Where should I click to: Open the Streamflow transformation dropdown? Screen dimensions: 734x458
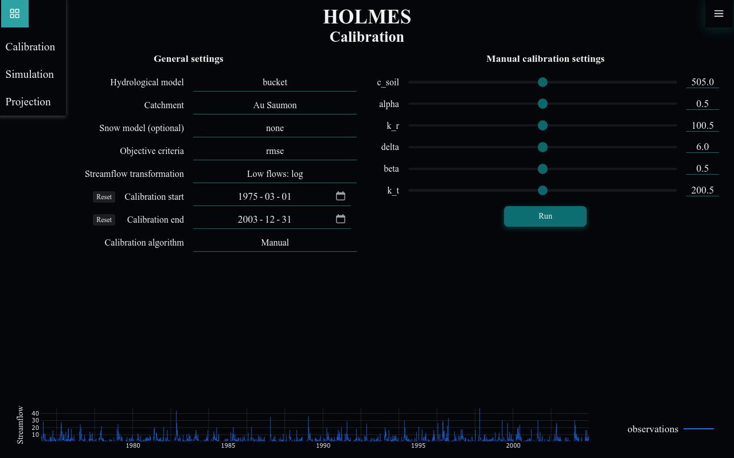(275, 173)
